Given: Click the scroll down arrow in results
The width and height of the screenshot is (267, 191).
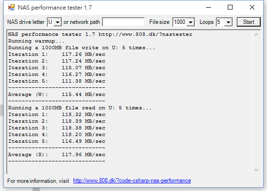Looking at the screenshot, I should click(256, 170).
